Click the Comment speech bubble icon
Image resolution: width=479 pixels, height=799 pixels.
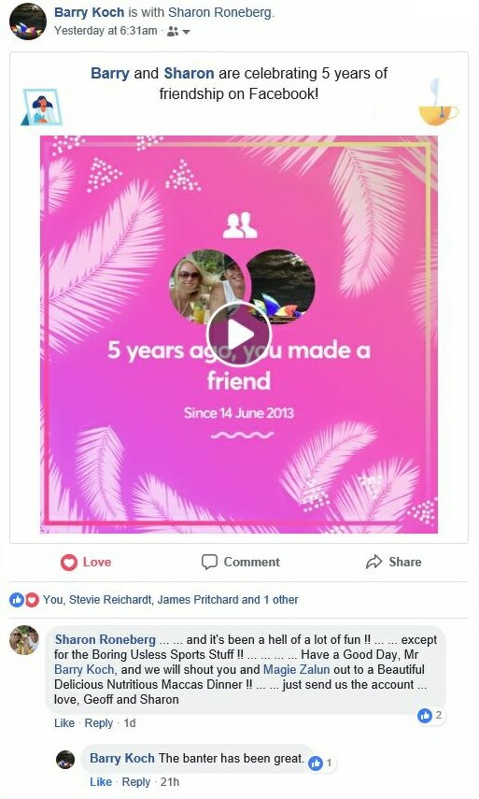[x=209, y=562]
